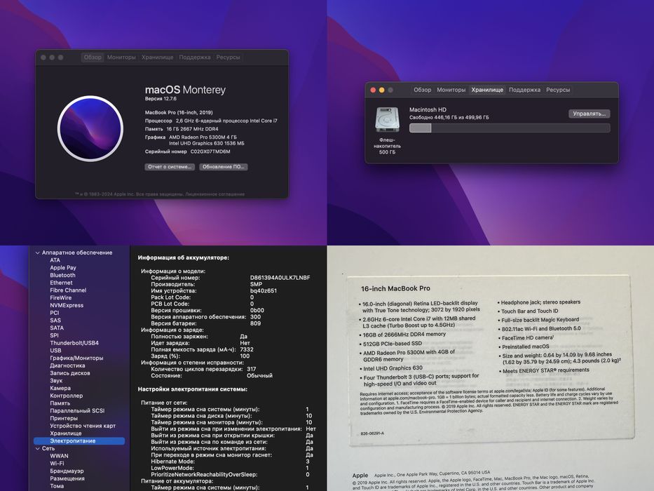Click the Информация об аккумуляторе heading

[x=183, y=258]
